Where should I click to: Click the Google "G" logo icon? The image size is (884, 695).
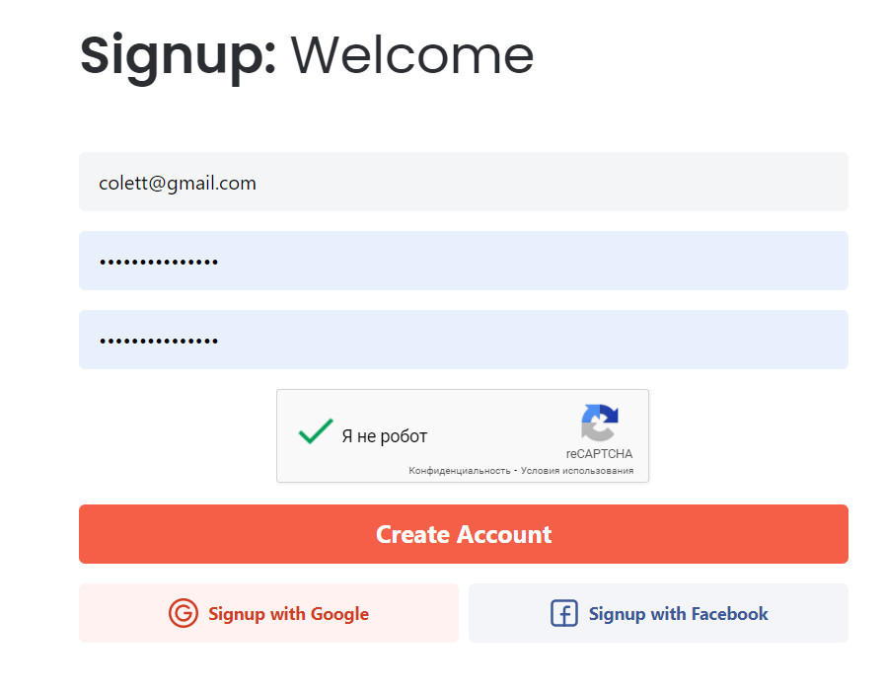click(x=183, y=613)
